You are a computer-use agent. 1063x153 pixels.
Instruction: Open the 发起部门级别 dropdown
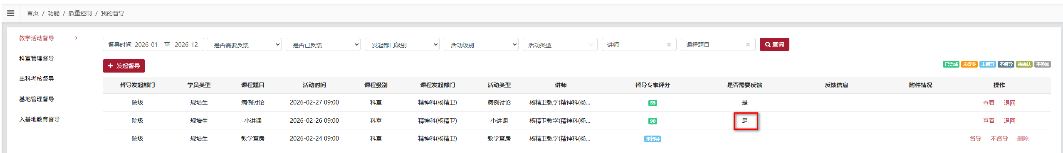tap(402, 45)
